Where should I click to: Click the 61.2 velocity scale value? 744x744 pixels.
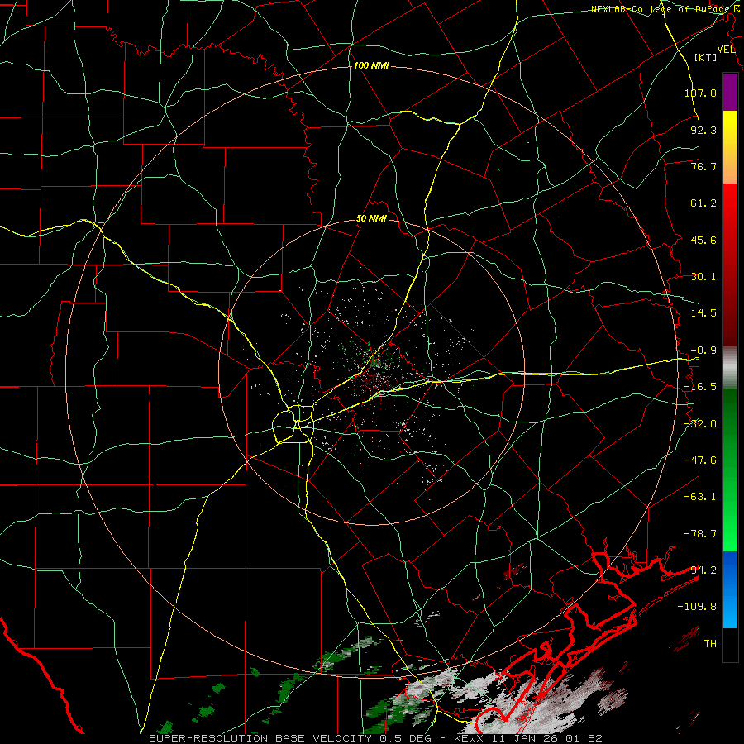click(x=703, y=203)
